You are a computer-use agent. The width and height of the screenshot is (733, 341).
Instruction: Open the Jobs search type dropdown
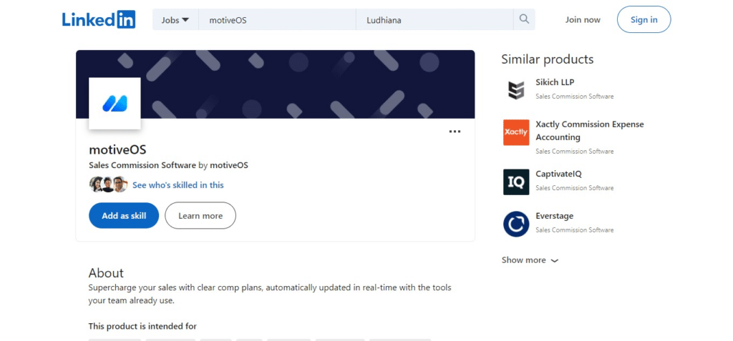175,19
